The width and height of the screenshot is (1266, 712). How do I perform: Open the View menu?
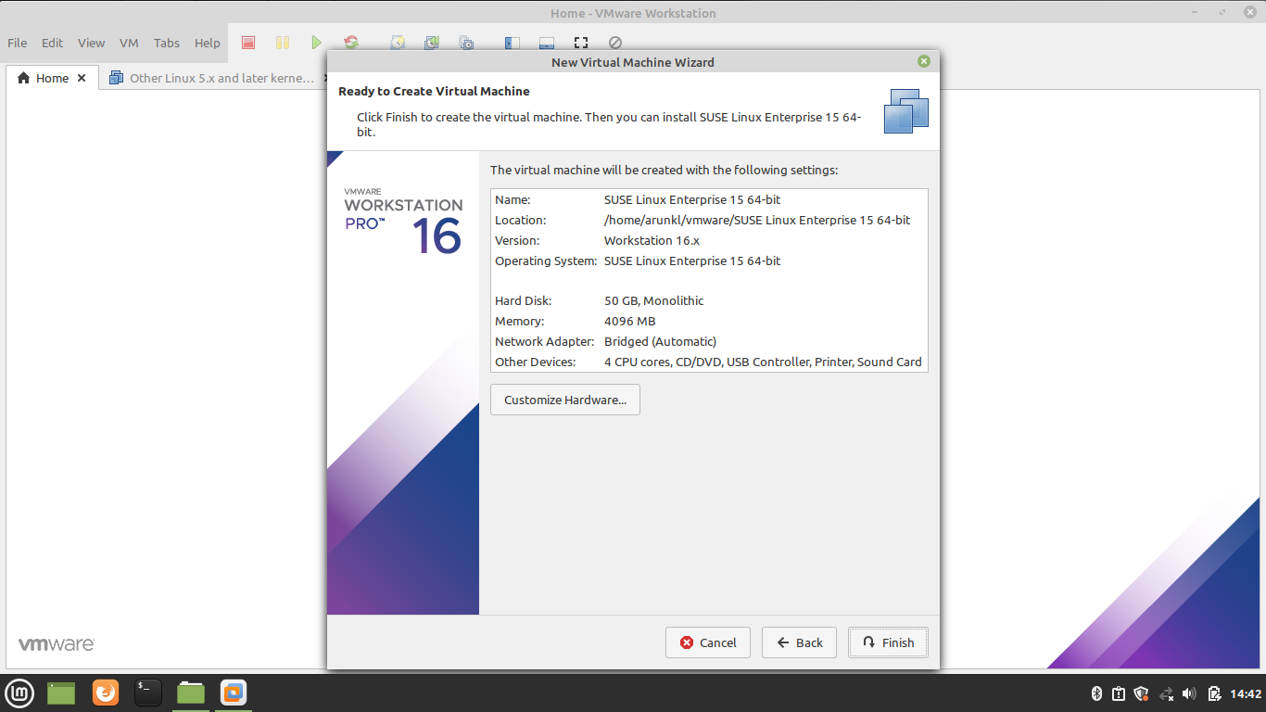91,43
